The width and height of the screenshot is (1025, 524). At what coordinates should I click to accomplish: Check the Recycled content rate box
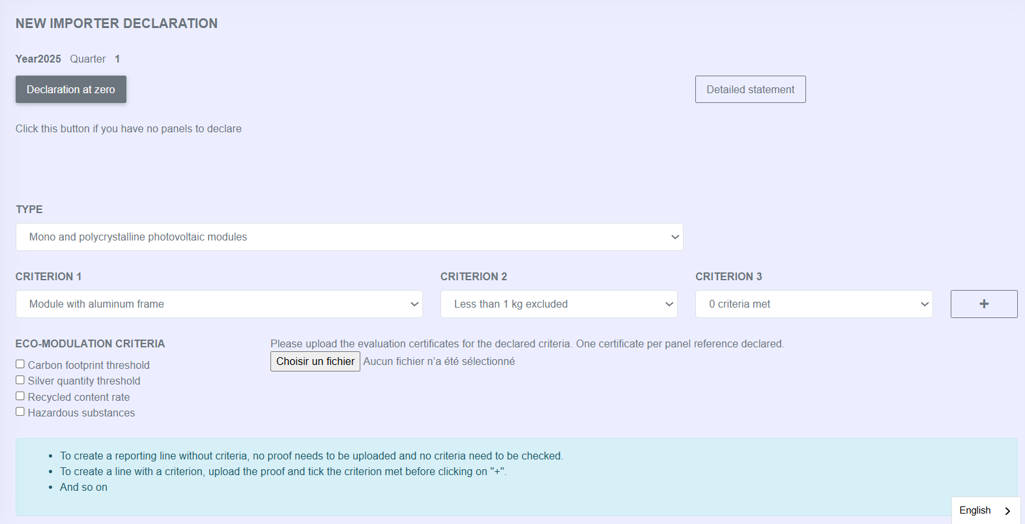coord(20,396)
